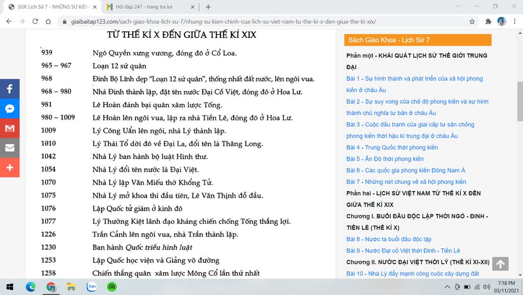Select 'Loạn 12 sứ quân' text
This screenshot has width=523, height=295.
pyautogui.click(x=119, y=66)
